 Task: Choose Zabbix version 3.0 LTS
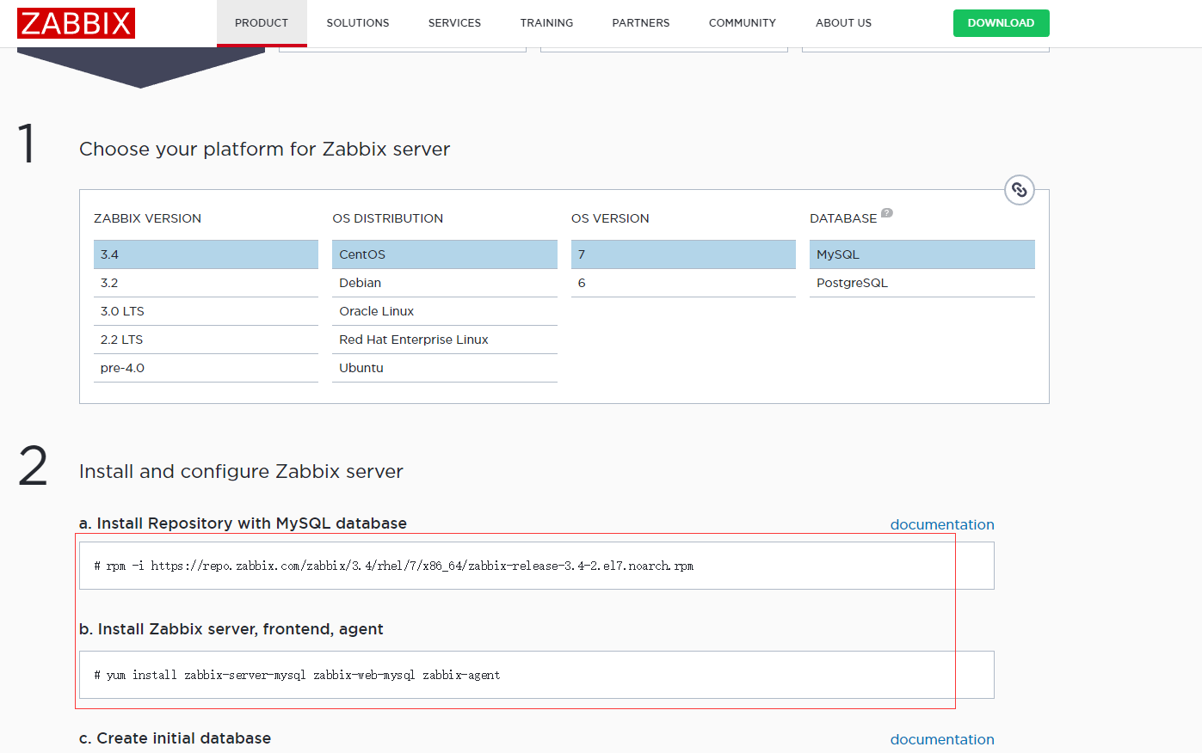click(x=206, y=311)
